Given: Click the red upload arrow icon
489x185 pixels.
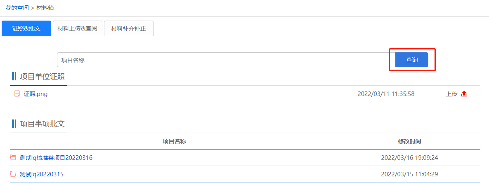Looking at the screenshot, I should (x=464, y=94).
